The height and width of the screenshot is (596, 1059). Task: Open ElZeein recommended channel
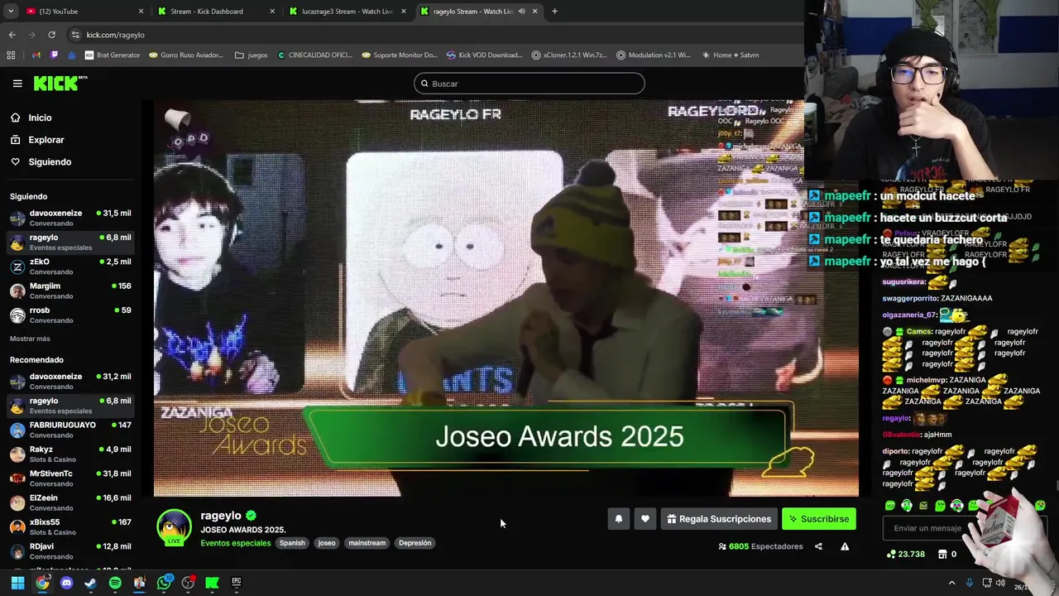pos(70,502)
